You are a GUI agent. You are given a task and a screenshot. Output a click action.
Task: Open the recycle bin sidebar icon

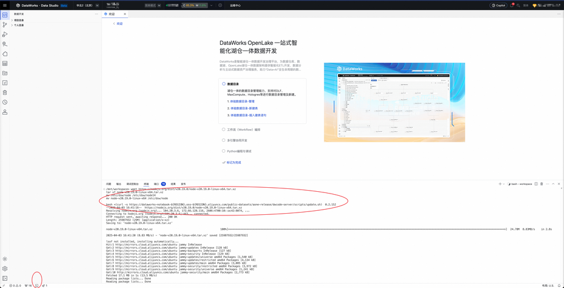pos(5,92)
